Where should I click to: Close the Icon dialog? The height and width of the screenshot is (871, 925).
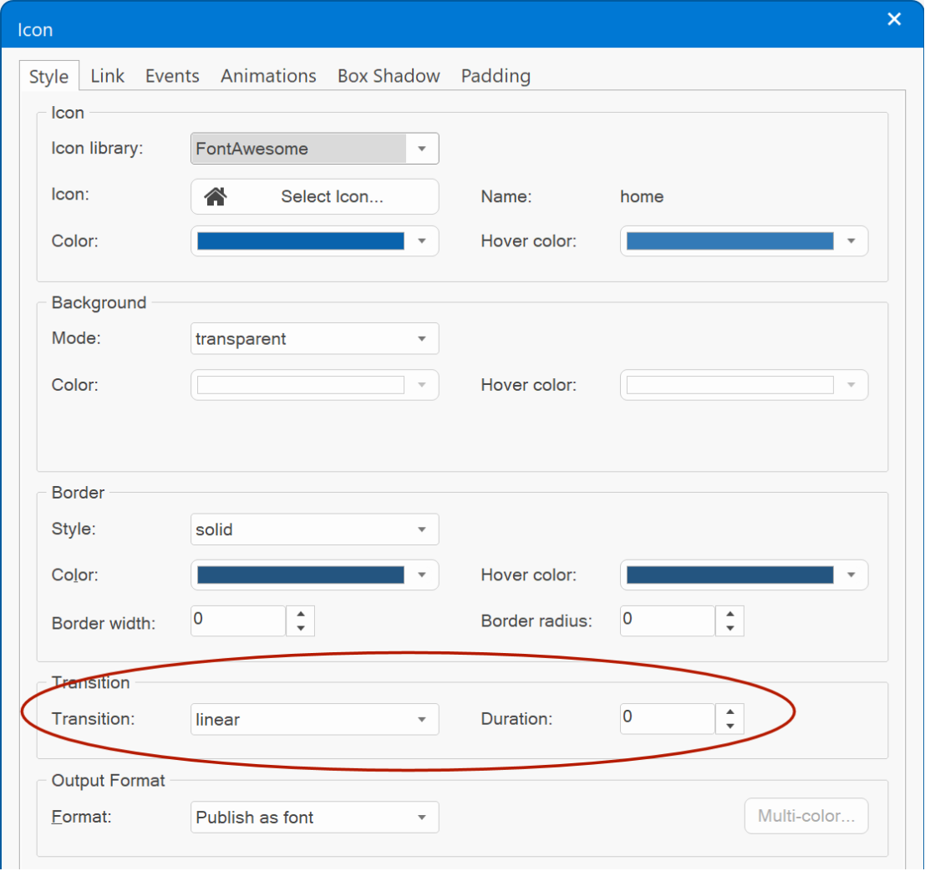(894, 19)
